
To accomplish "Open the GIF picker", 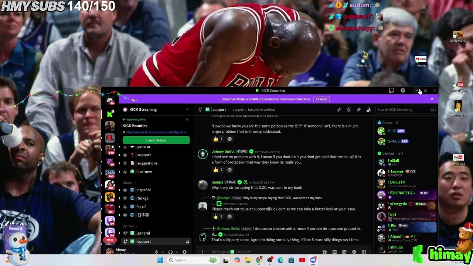I will 334,252.
